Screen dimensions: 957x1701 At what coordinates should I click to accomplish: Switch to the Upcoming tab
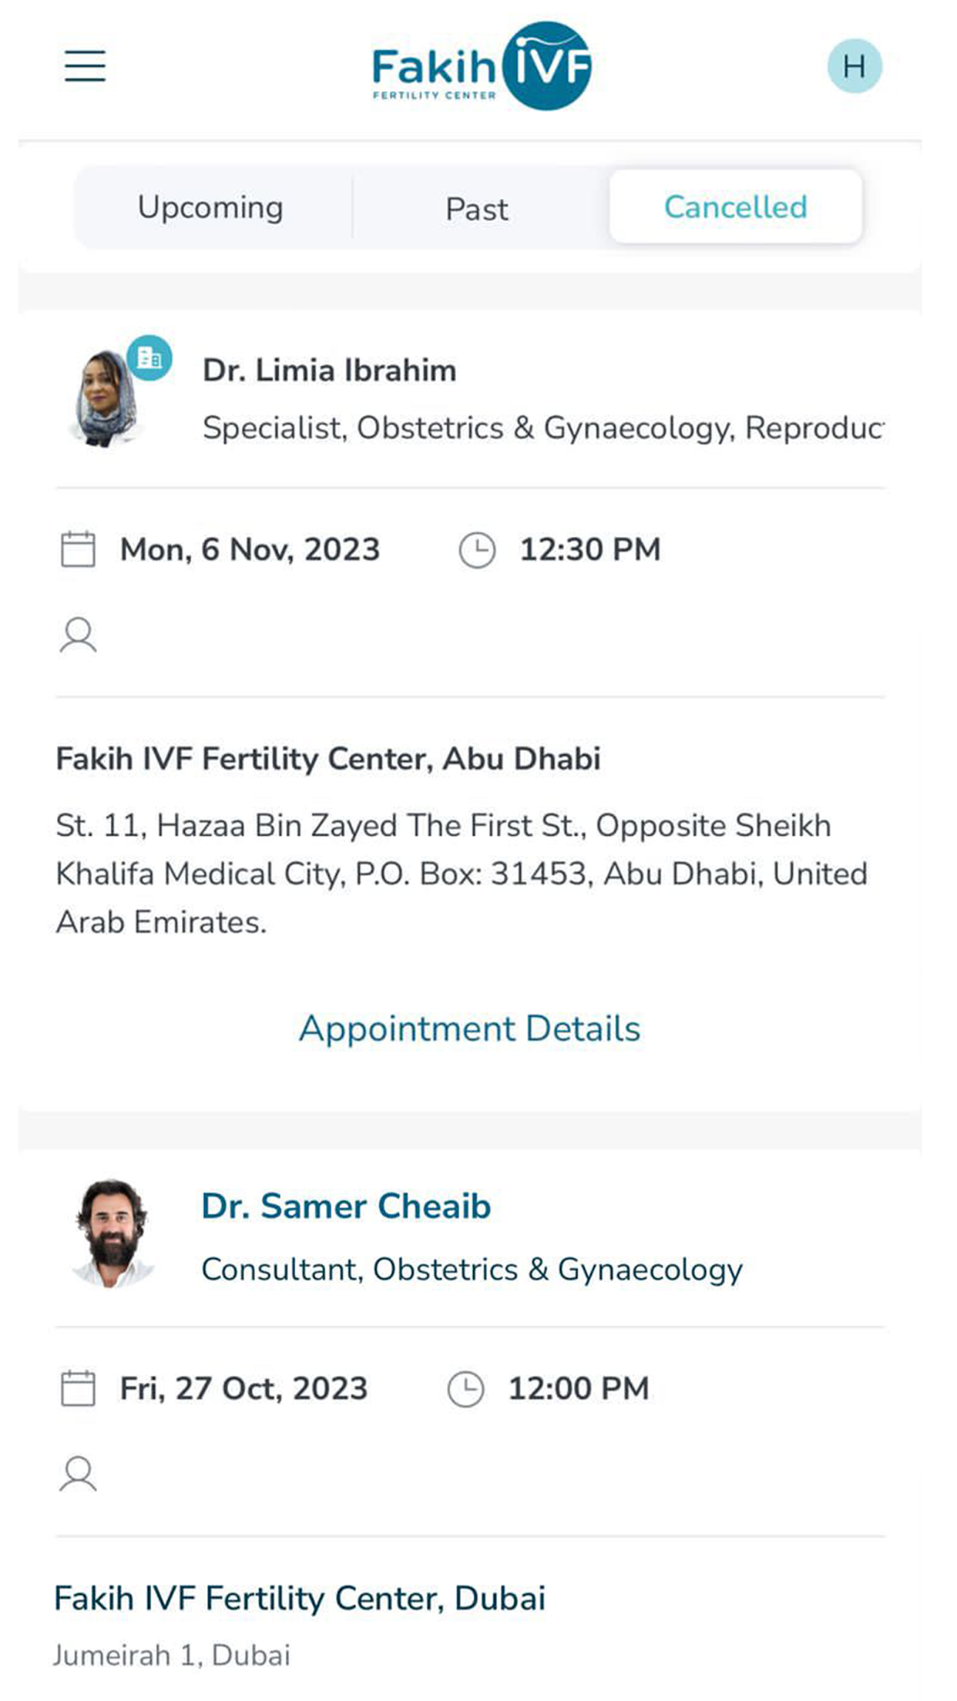pos(210,208)
